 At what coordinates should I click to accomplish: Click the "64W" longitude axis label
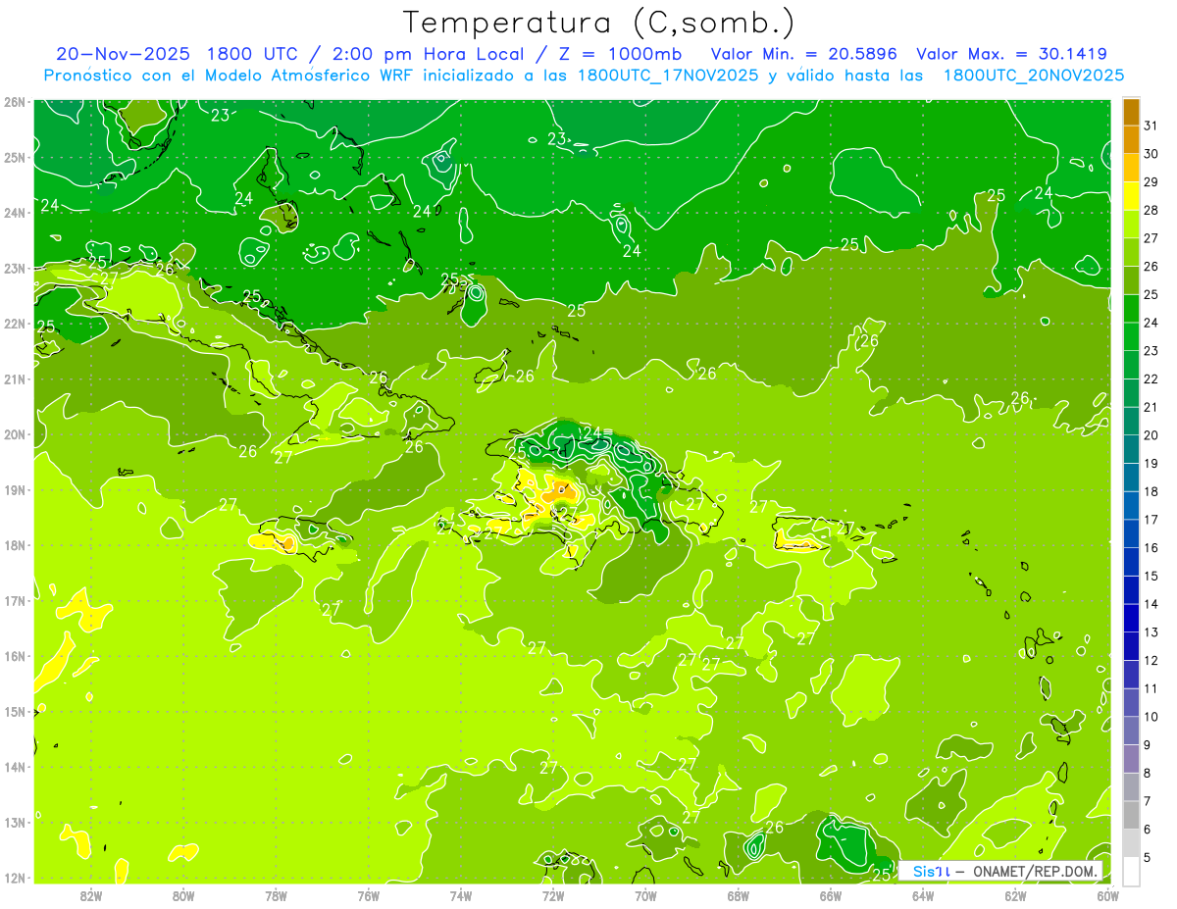[x=923, y=895]
